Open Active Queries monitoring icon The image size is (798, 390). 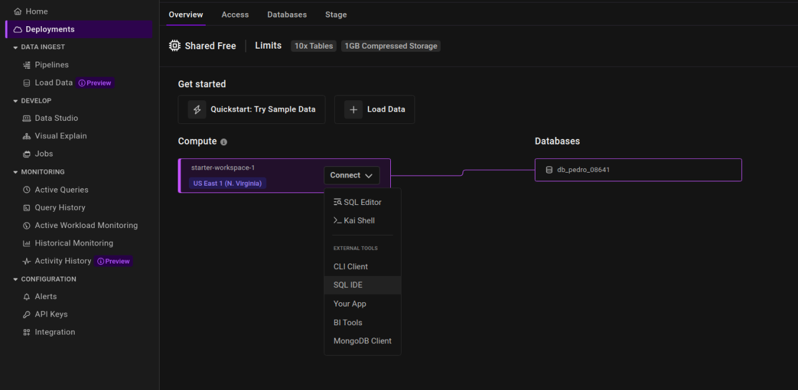click(26, 189)
